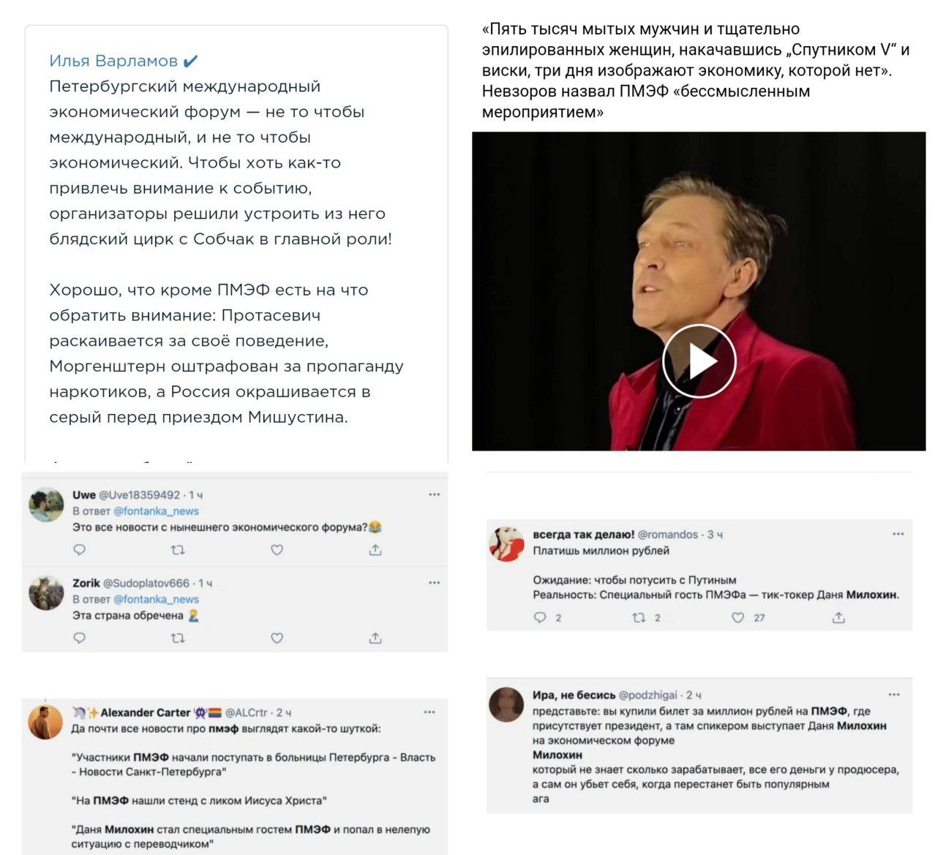Like Zorik's tweet with the heart icon
The image size is (935, 855).
tap(277, 639)
